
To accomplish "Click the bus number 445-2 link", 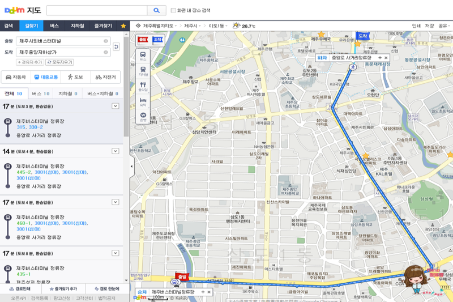I will (23, 172).
